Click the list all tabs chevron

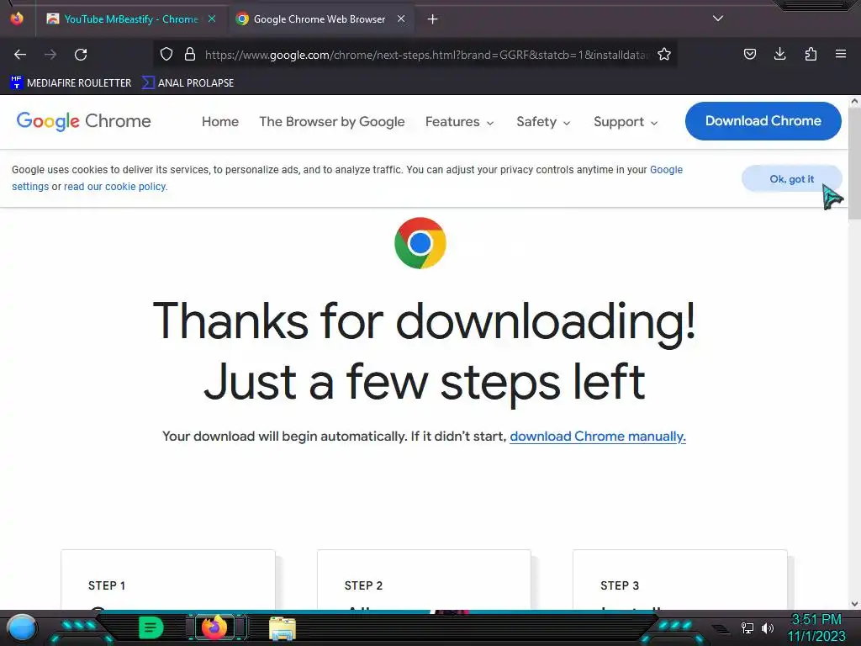click(718, 19)
